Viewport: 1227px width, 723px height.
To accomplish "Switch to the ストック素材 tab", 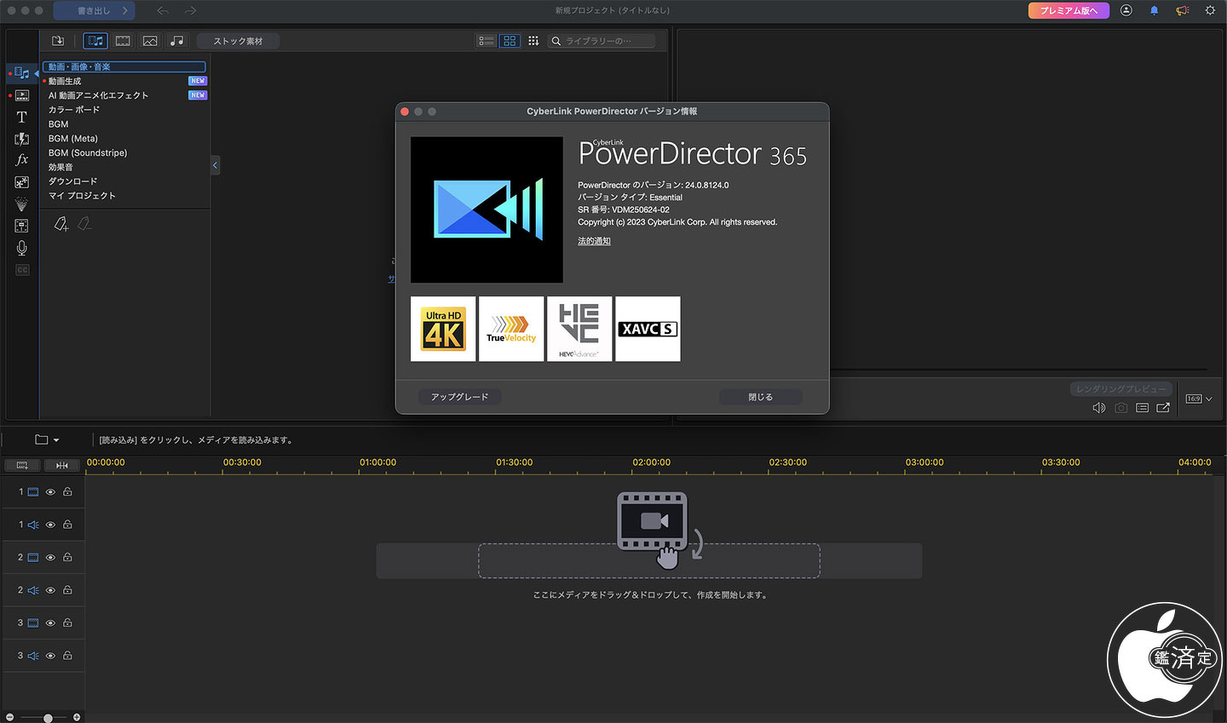I will pyautogui.click(x=238, y=41).
